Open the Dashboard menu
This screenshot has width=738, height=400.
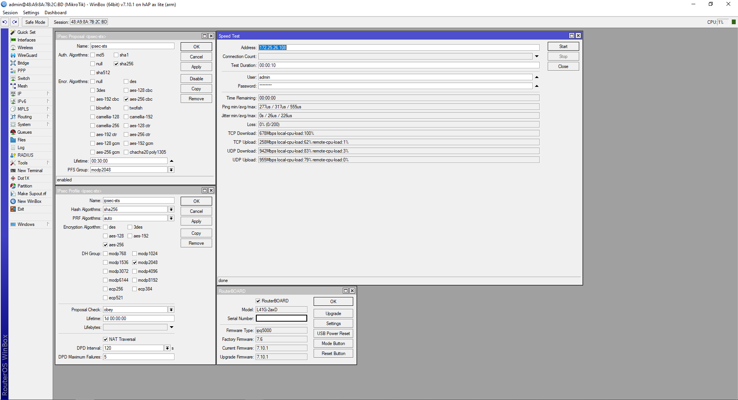pos(55,13)
